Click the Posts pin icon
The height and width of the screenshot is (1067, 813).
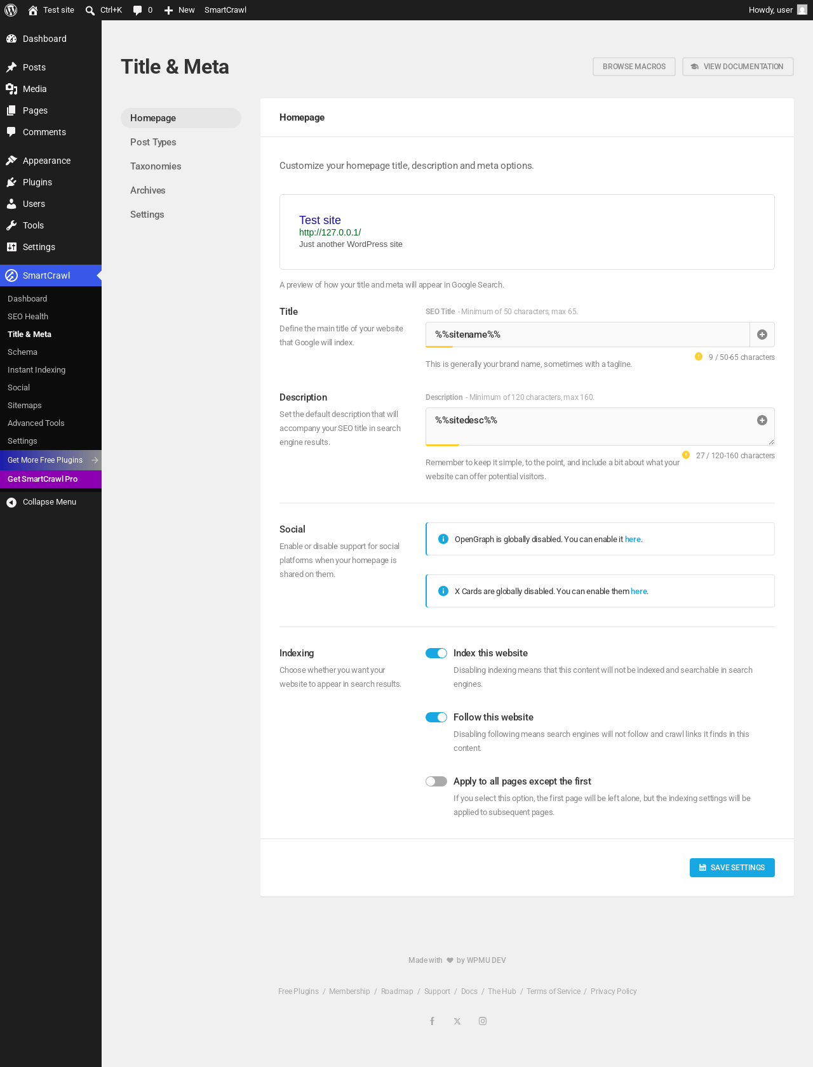[x=11, y=67]
